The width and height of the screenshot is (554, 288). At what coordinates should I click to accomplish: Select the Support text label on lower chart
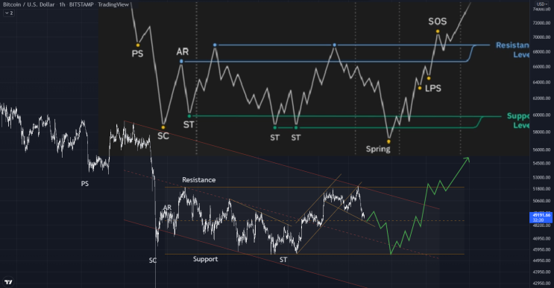pyautogui.click(x=205, y=259)
